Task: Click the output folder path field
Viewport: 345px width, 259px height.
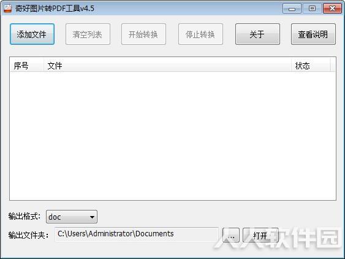Action: click(137, 234)
